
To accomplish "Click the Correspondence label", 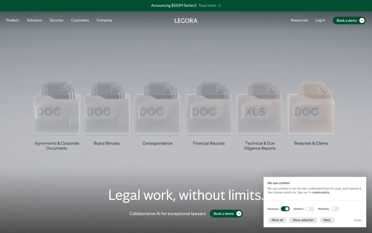I will [157, 143].
